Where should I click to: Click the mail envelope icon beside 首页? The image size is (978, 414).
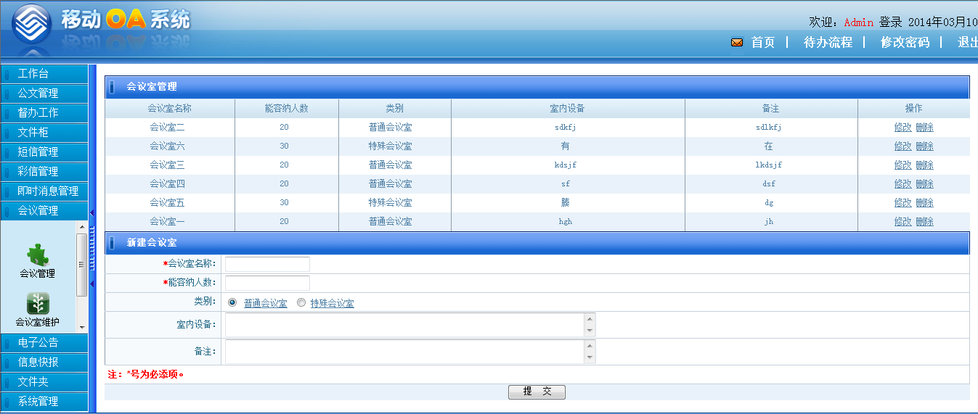click(x=737, y=43)
